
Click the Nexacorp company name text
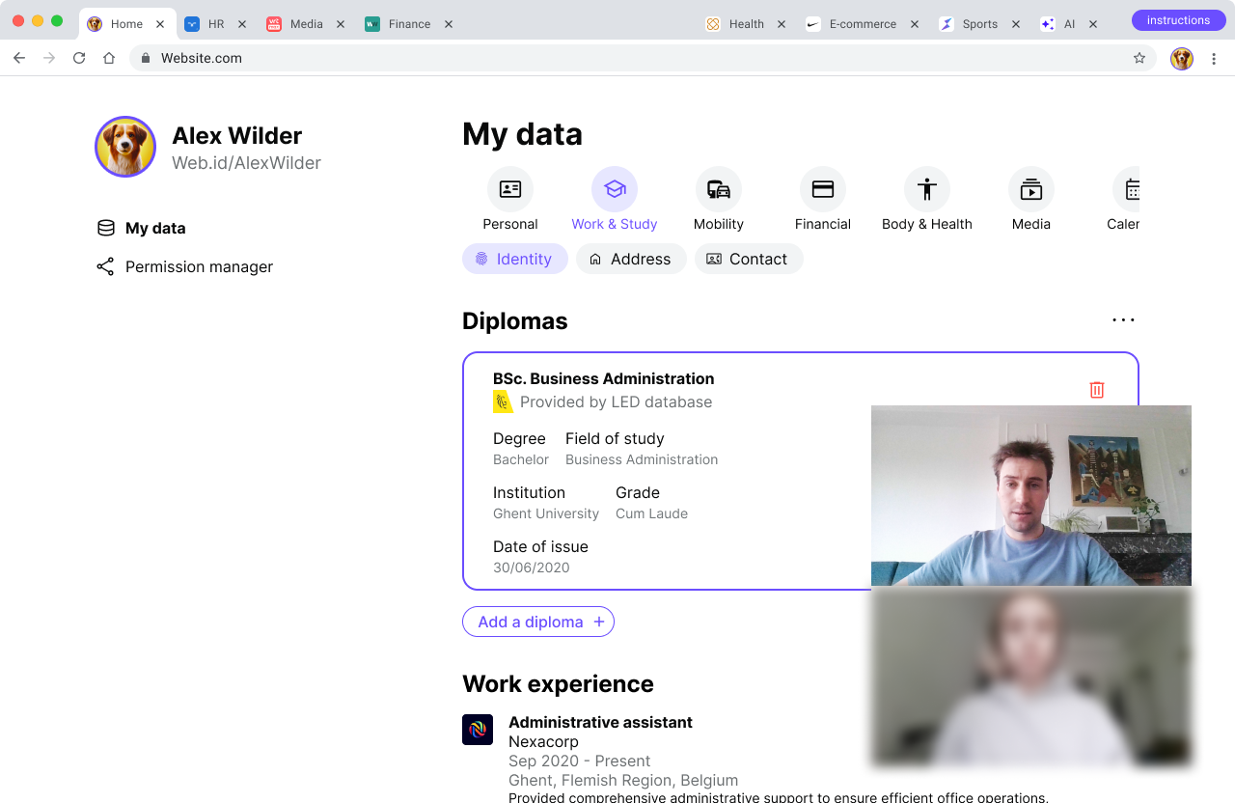tap(543, 741)
